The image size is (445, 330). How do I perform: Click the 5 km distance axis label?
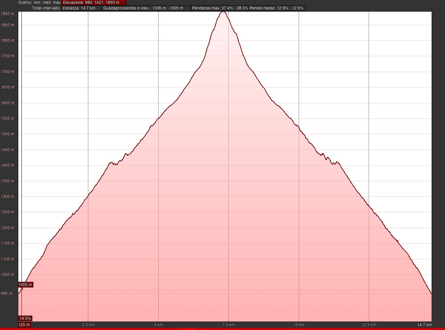pos(158,325)
